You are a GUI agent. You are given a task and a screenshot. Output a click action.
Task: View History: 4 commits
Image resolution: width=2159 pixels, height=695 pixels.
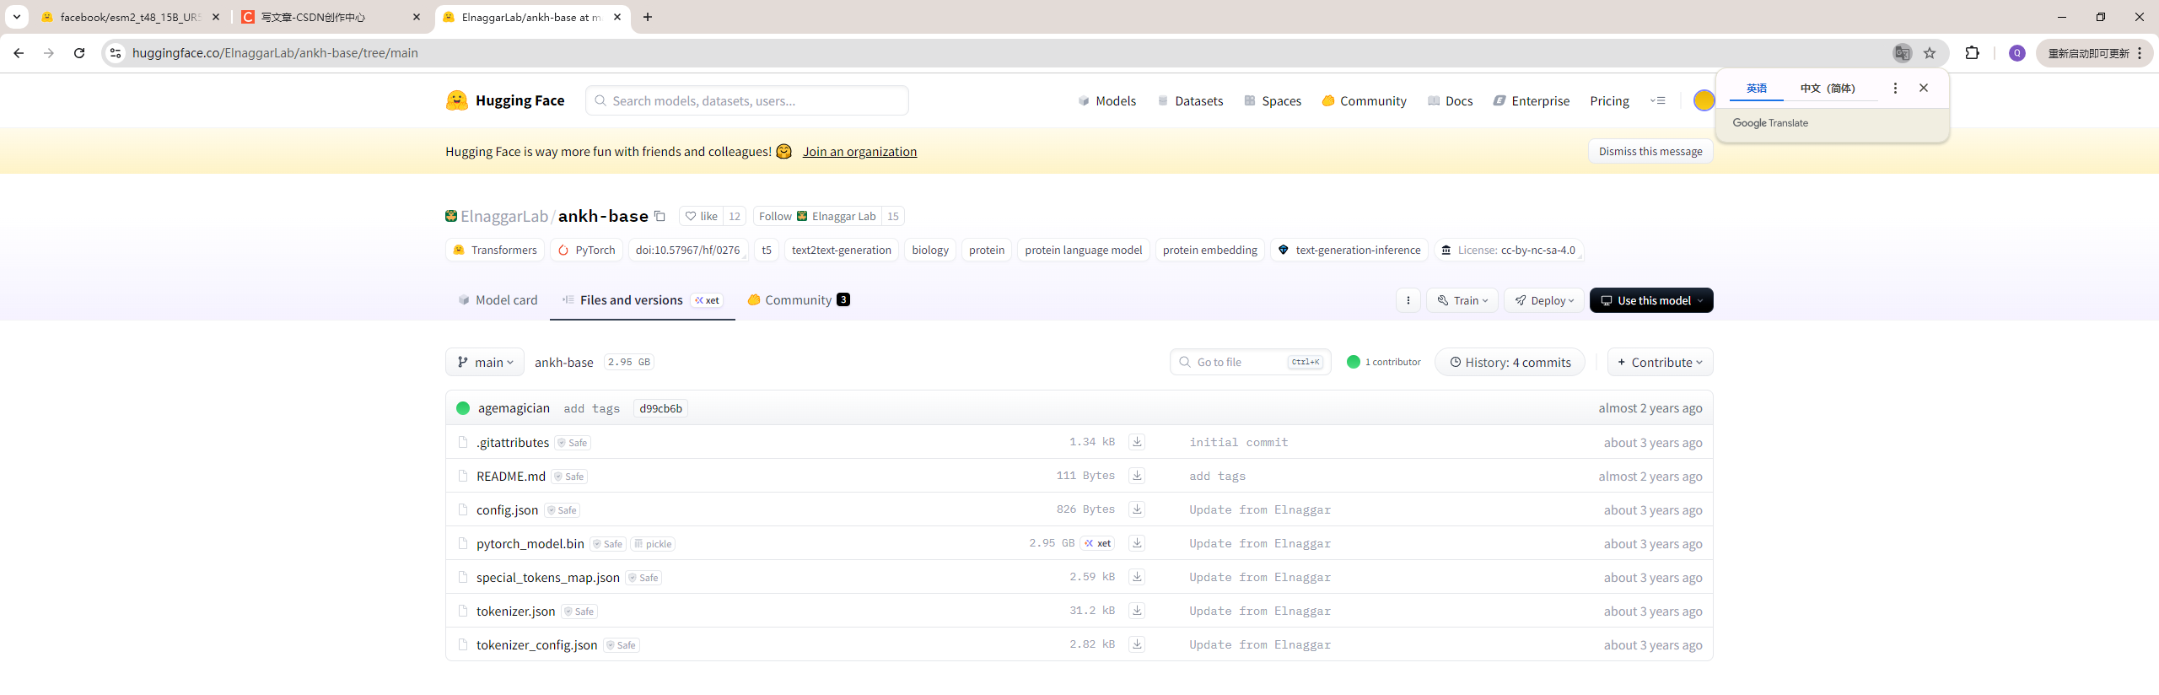(x=1510, y=362)
